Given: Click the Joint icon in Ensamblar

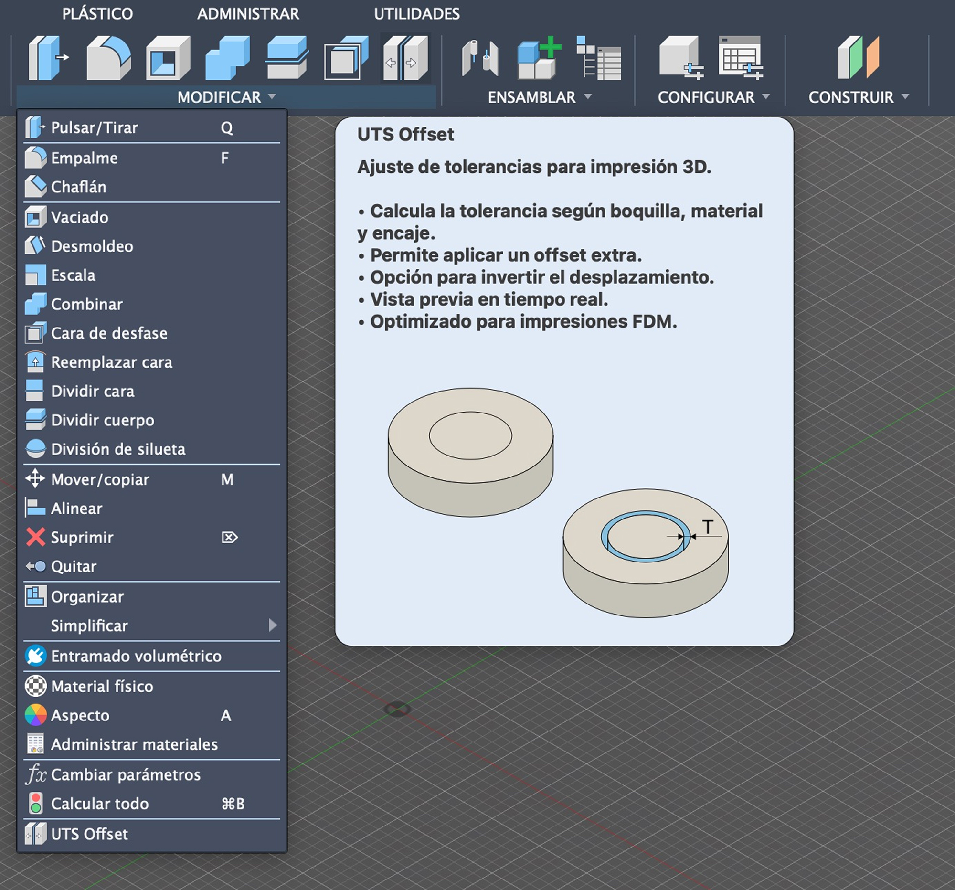Looking at the screenshot, I should [480, 58].
